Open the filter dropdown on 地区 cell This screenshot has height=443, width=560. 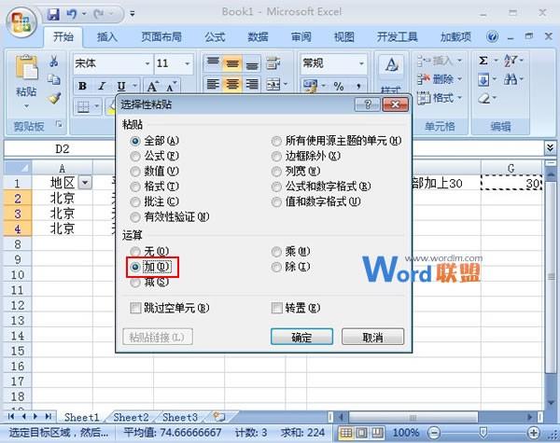[x=86, y=183]
